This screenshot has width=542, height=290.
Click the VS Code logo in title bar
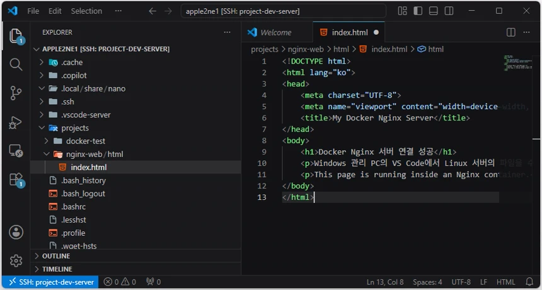(13, 11)
